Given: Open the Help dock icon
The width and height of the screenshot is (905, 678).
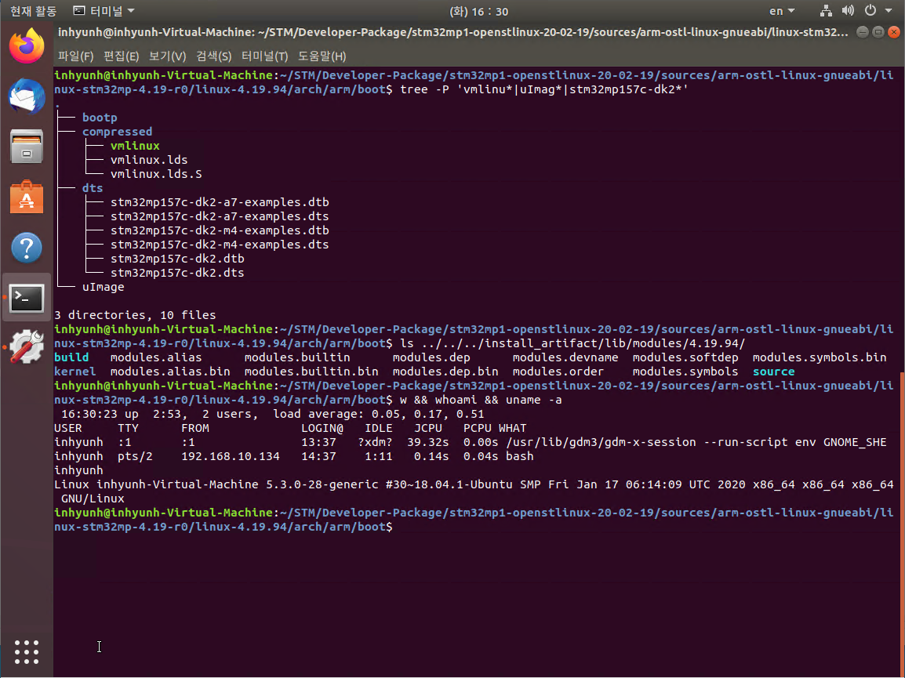Looking at the screenshot, I should pyautogui.click(x=27, y=248).
